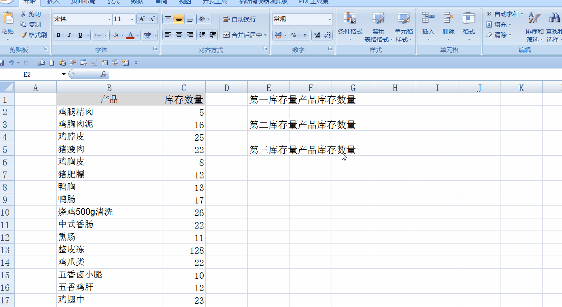The image size is (562, 307).
Task: Set top vertical alignment
Action: point(168,19)
